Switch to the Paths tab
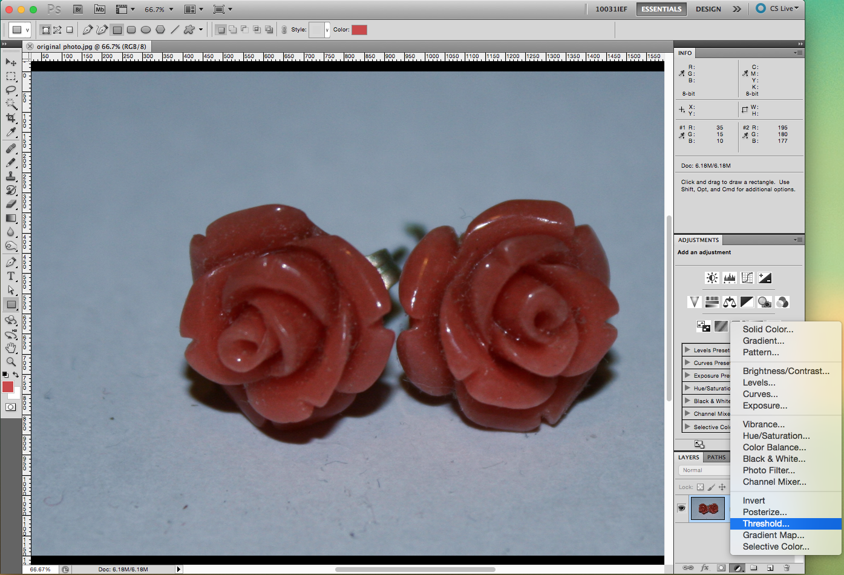Image resolution: width=844 pixels, height=575 pixels. pos(716,458)
